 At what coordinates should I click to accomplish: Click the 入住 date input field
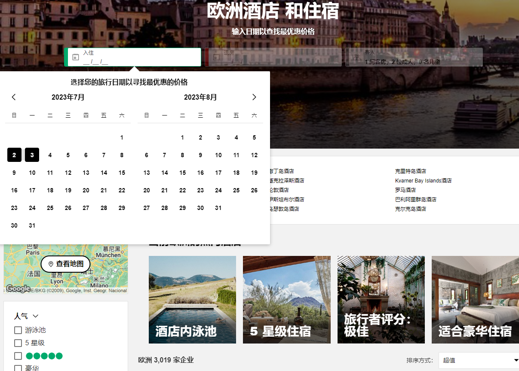138,57
